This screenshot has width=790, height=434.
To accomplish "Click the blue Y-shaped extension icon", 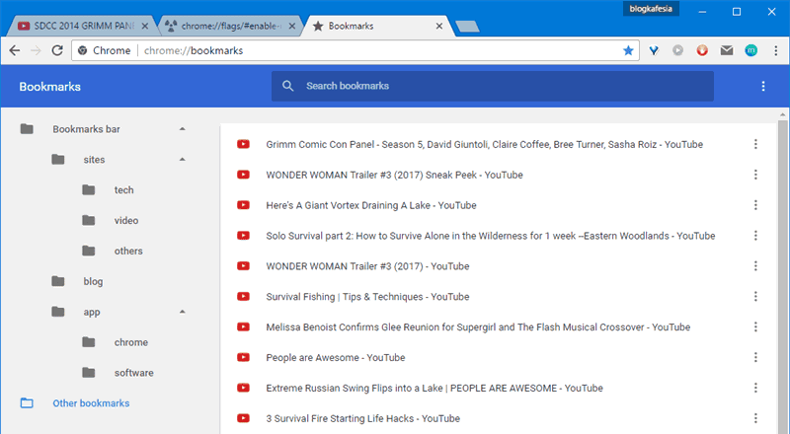I will point(654,50).
